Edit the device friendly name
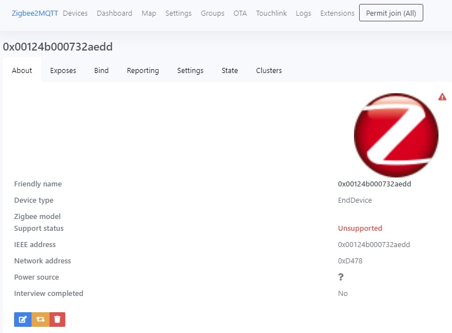Screen dimensions: 452x333 23,319
